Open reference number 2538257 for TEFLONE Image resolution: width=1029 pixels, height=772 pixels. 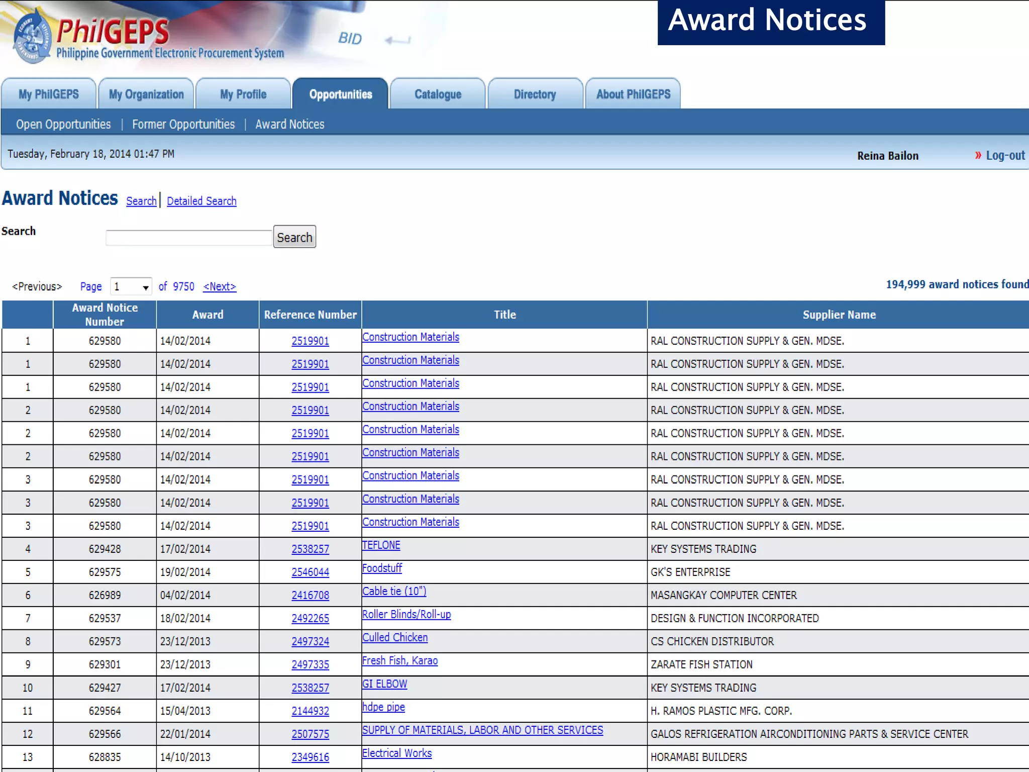tap(310, 549)
